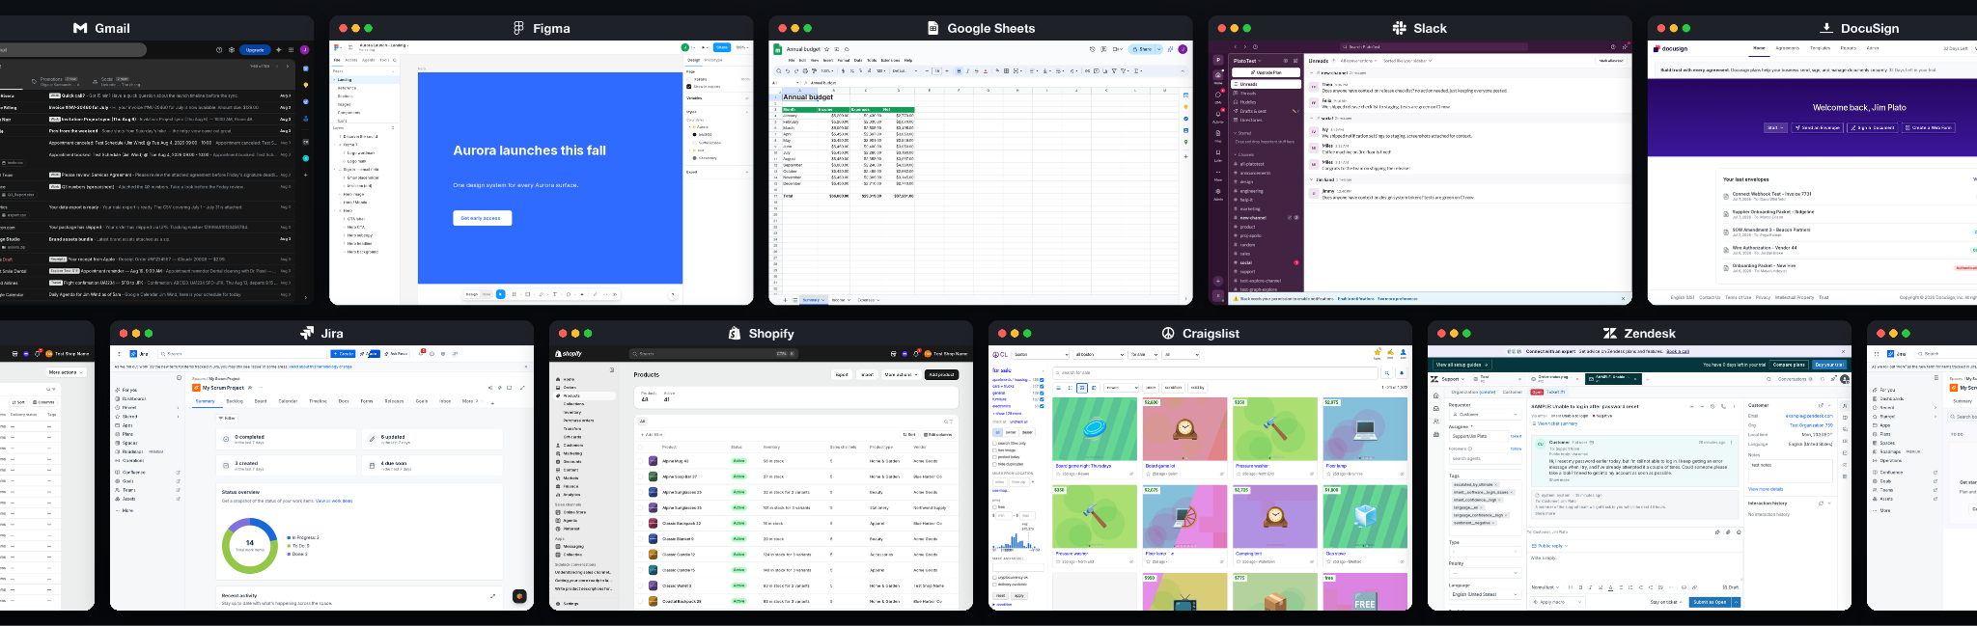Click the Craigslist price histogram slider
1977x626 pixels.
point(1015,541)
